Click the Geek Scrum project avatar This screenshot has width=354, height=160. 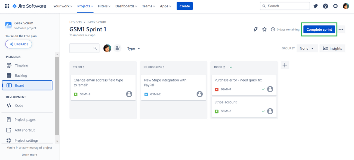tap(8, 25)
